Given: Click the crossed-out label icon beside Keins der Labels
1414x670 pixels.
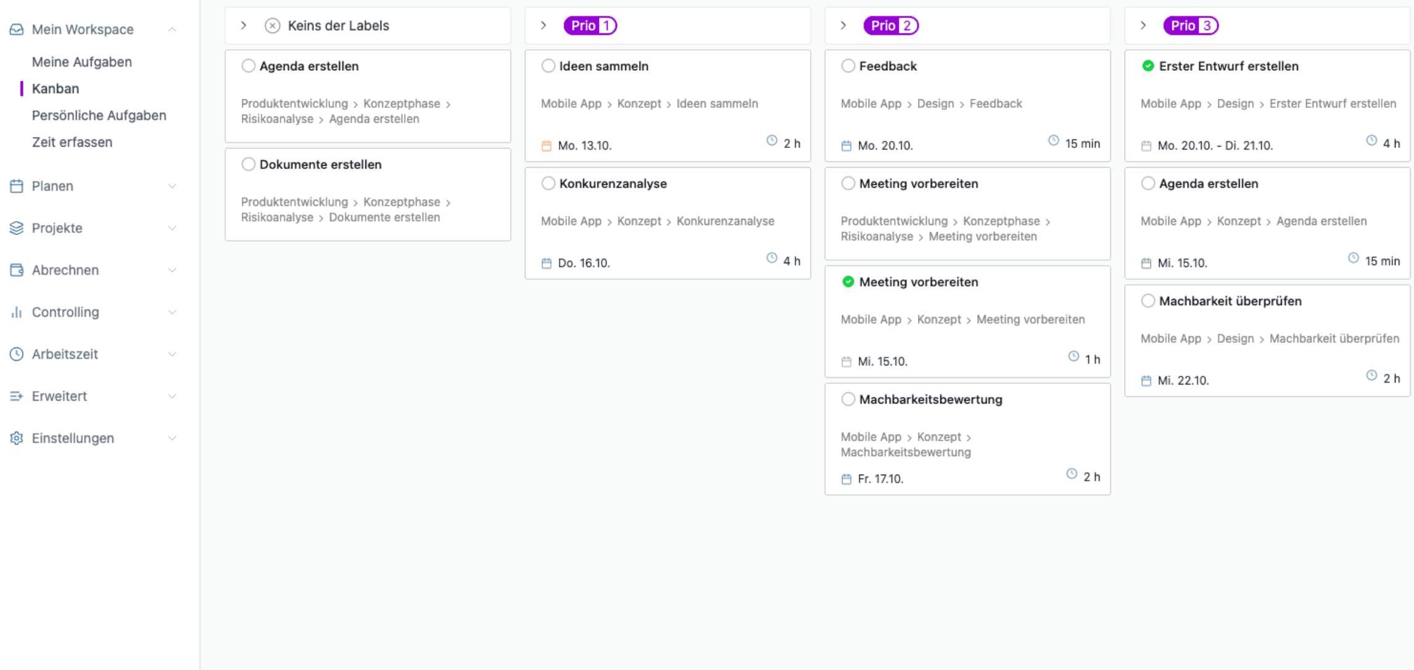Looking at the screenshot, I should click(x=271, y=25).
